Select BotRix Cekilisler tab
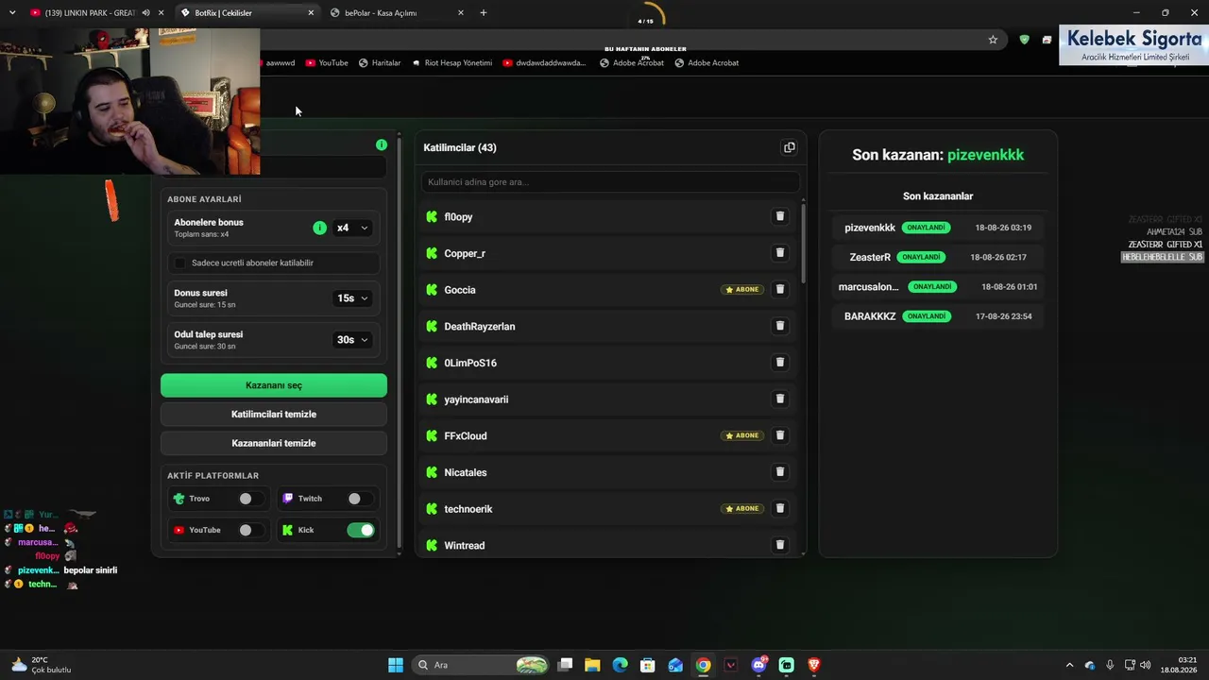Viewport: 1209px width, 680px height. (x=247, y=12)
